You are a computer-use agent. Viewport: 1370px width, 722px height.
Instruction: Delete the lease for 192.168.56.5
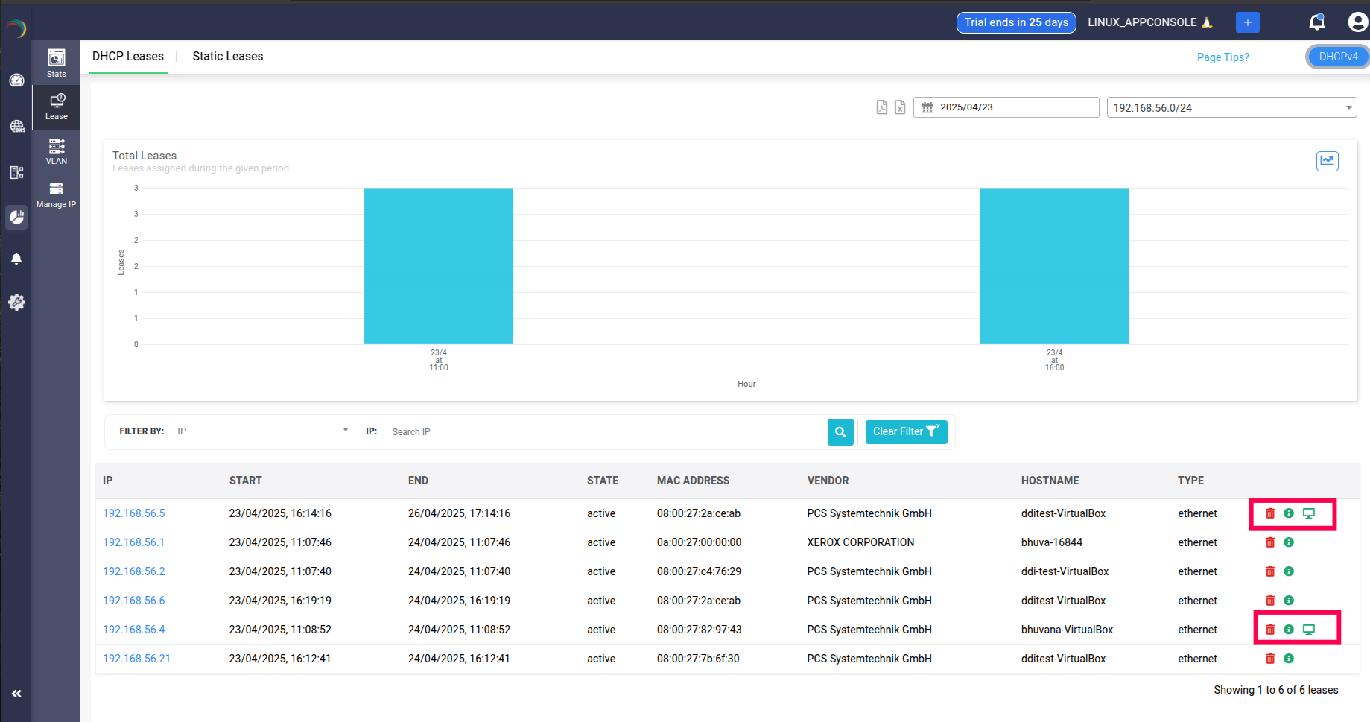(1269, 513)
